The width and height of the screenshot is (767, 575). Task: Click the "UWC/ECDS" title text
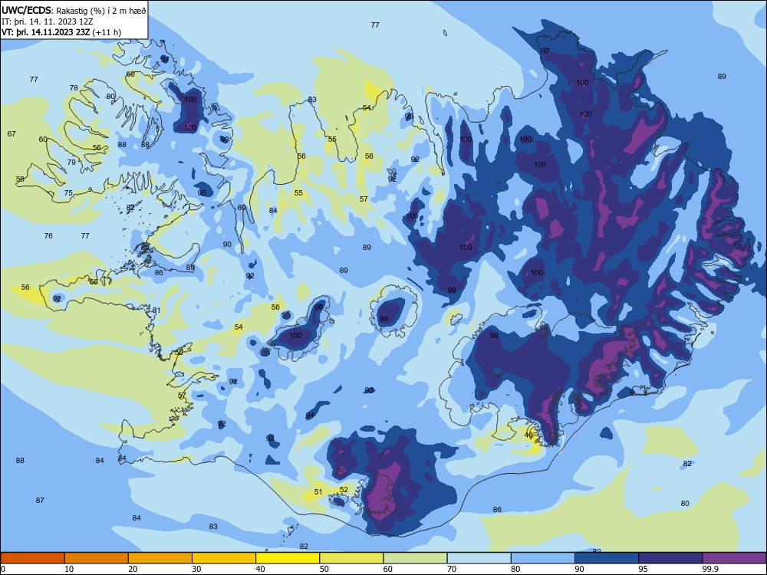(28, 10)
